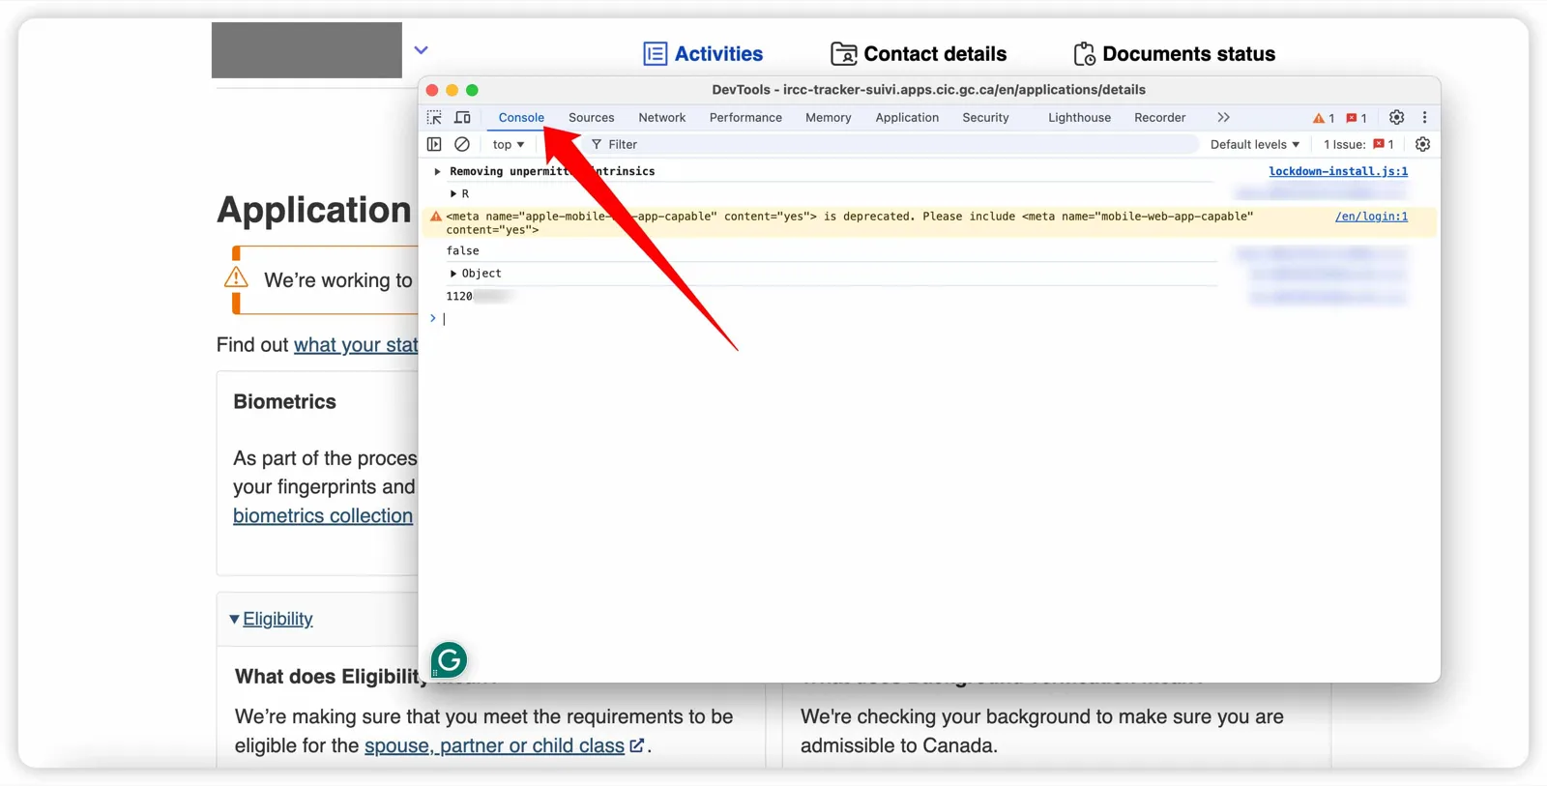This screenshot has height=786, width=1547.
Task: Click the console Filter input field
Action: (890, 144)
